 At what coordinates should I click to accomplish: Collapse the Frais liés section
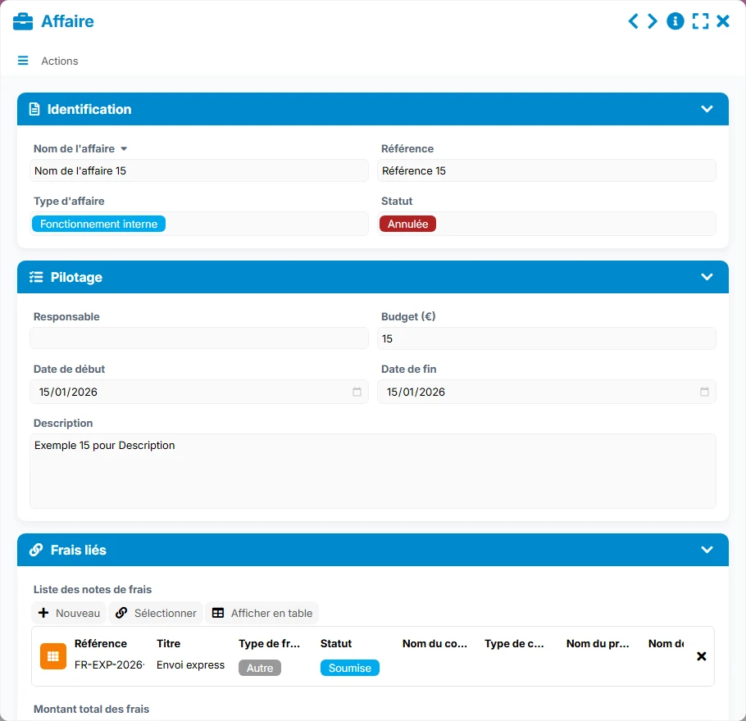click(x=707, y=550)
